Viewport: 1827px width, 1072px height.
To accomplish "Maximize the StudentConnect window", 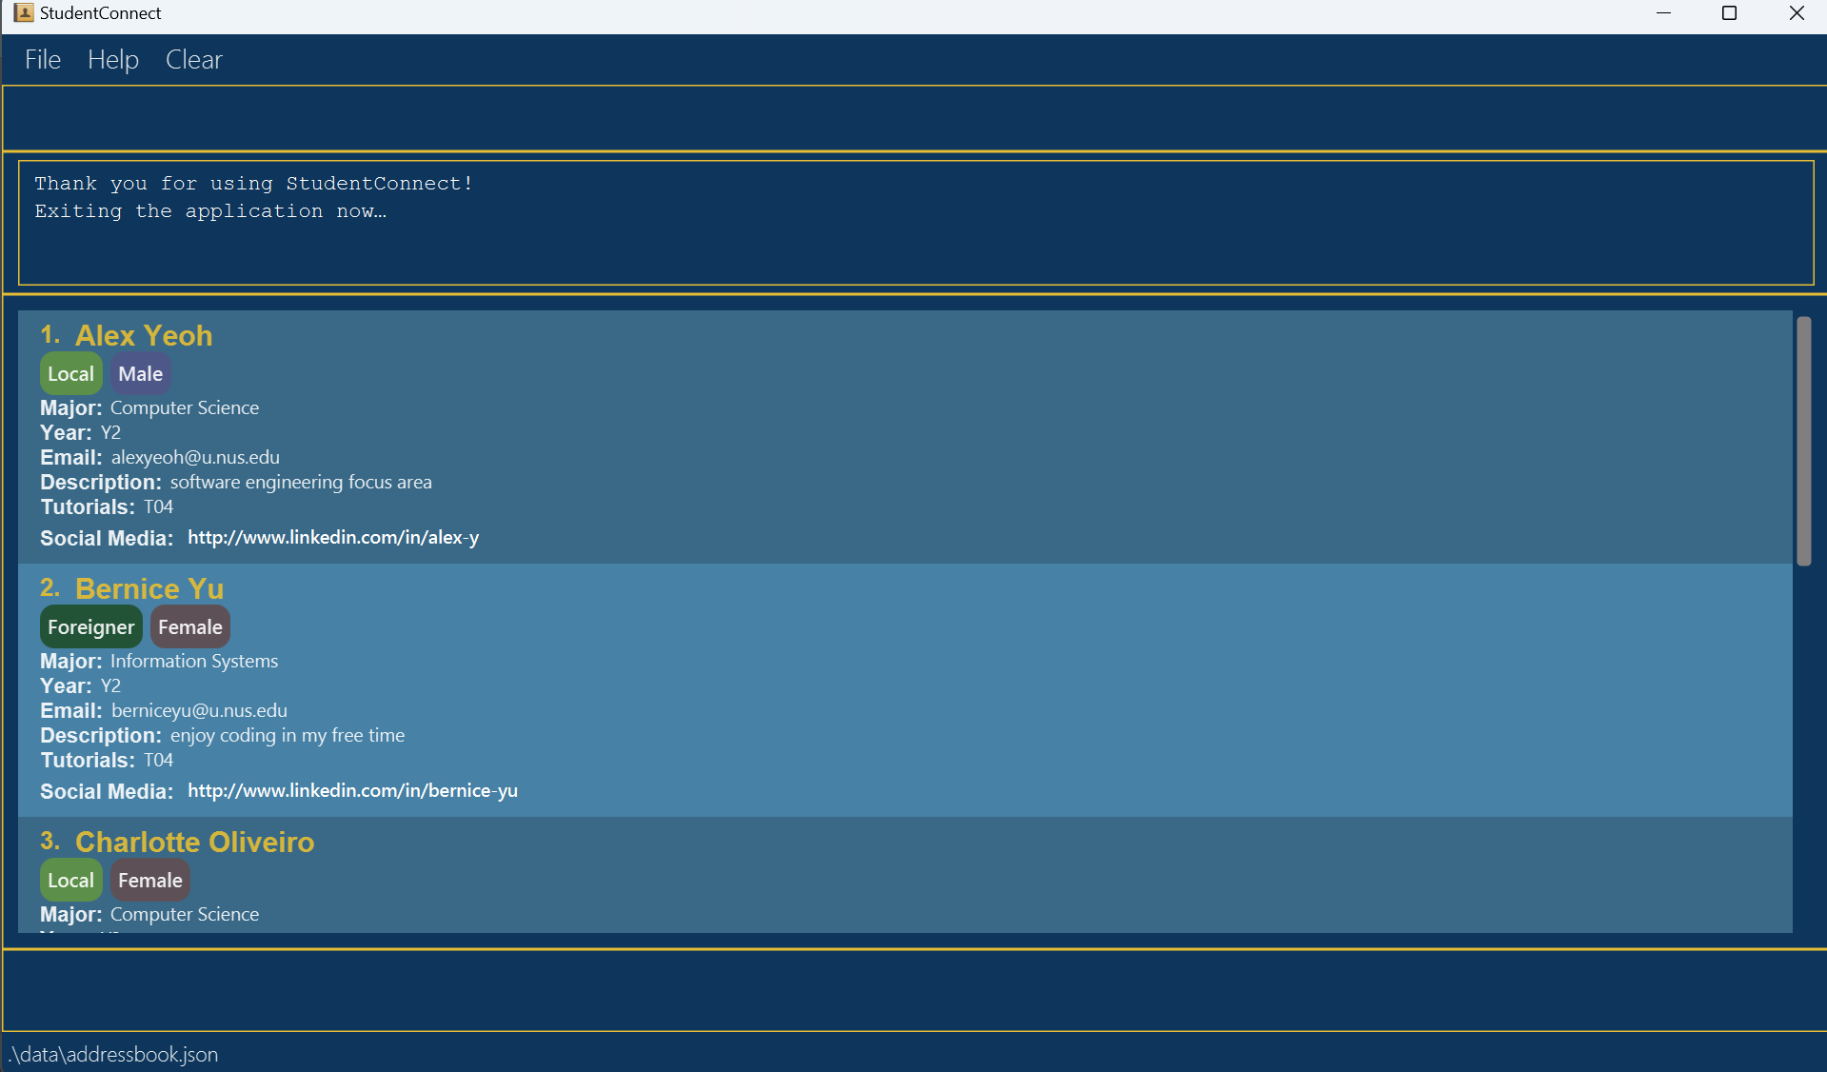I will point(1730,13).
